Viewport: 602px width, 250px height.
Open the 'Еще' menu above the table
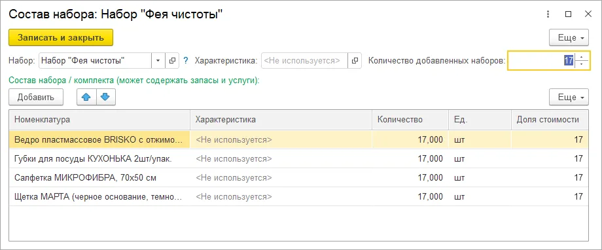569,97
